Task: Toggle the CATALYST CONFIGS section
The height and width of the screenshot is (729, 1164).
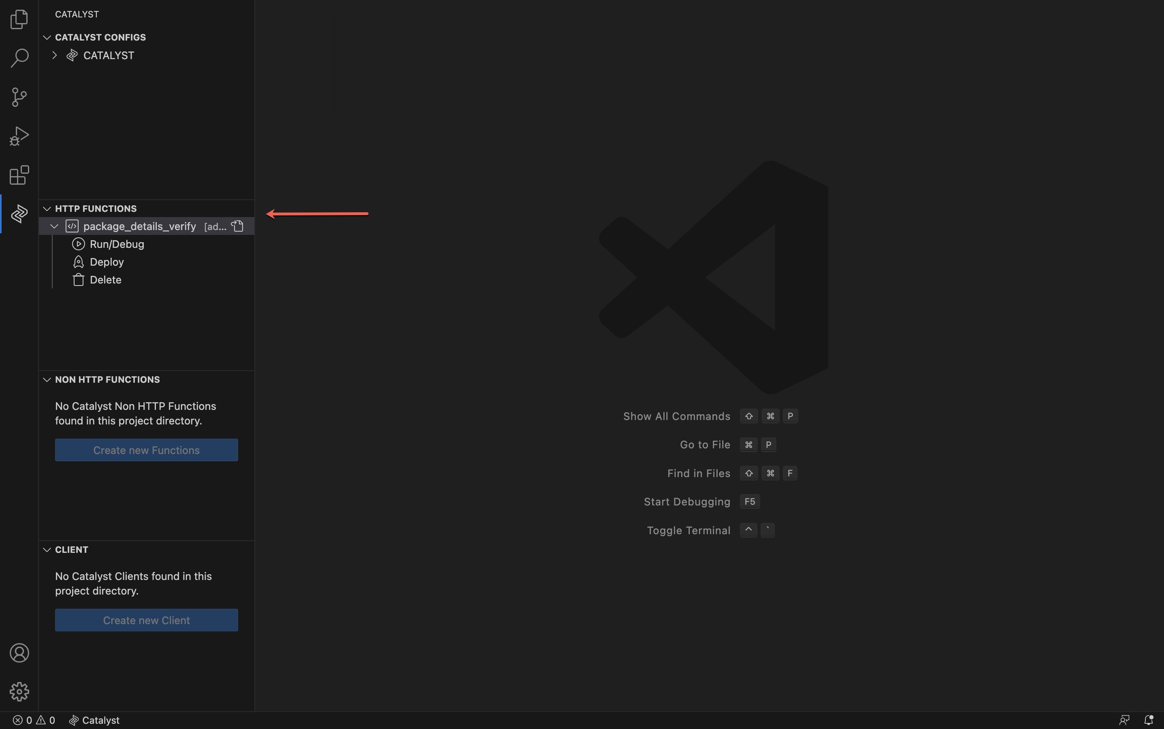Action: [47, 37]
